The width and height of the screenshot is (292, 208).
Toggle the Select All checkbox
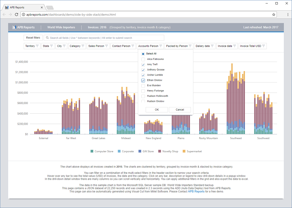(x=143, y=54)
